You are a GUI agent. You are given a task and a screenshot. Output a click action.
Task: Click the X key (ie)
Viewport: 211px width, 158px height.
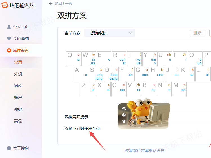[103, 89]
